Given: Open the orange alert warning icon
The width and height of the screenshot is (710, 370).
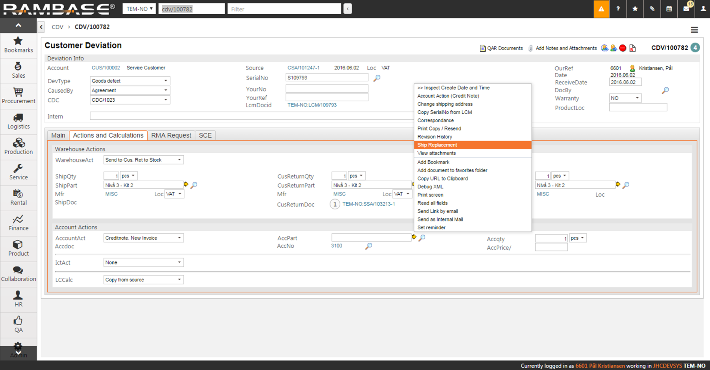Looking at the screenshot, I should click(x=601, y=9).
